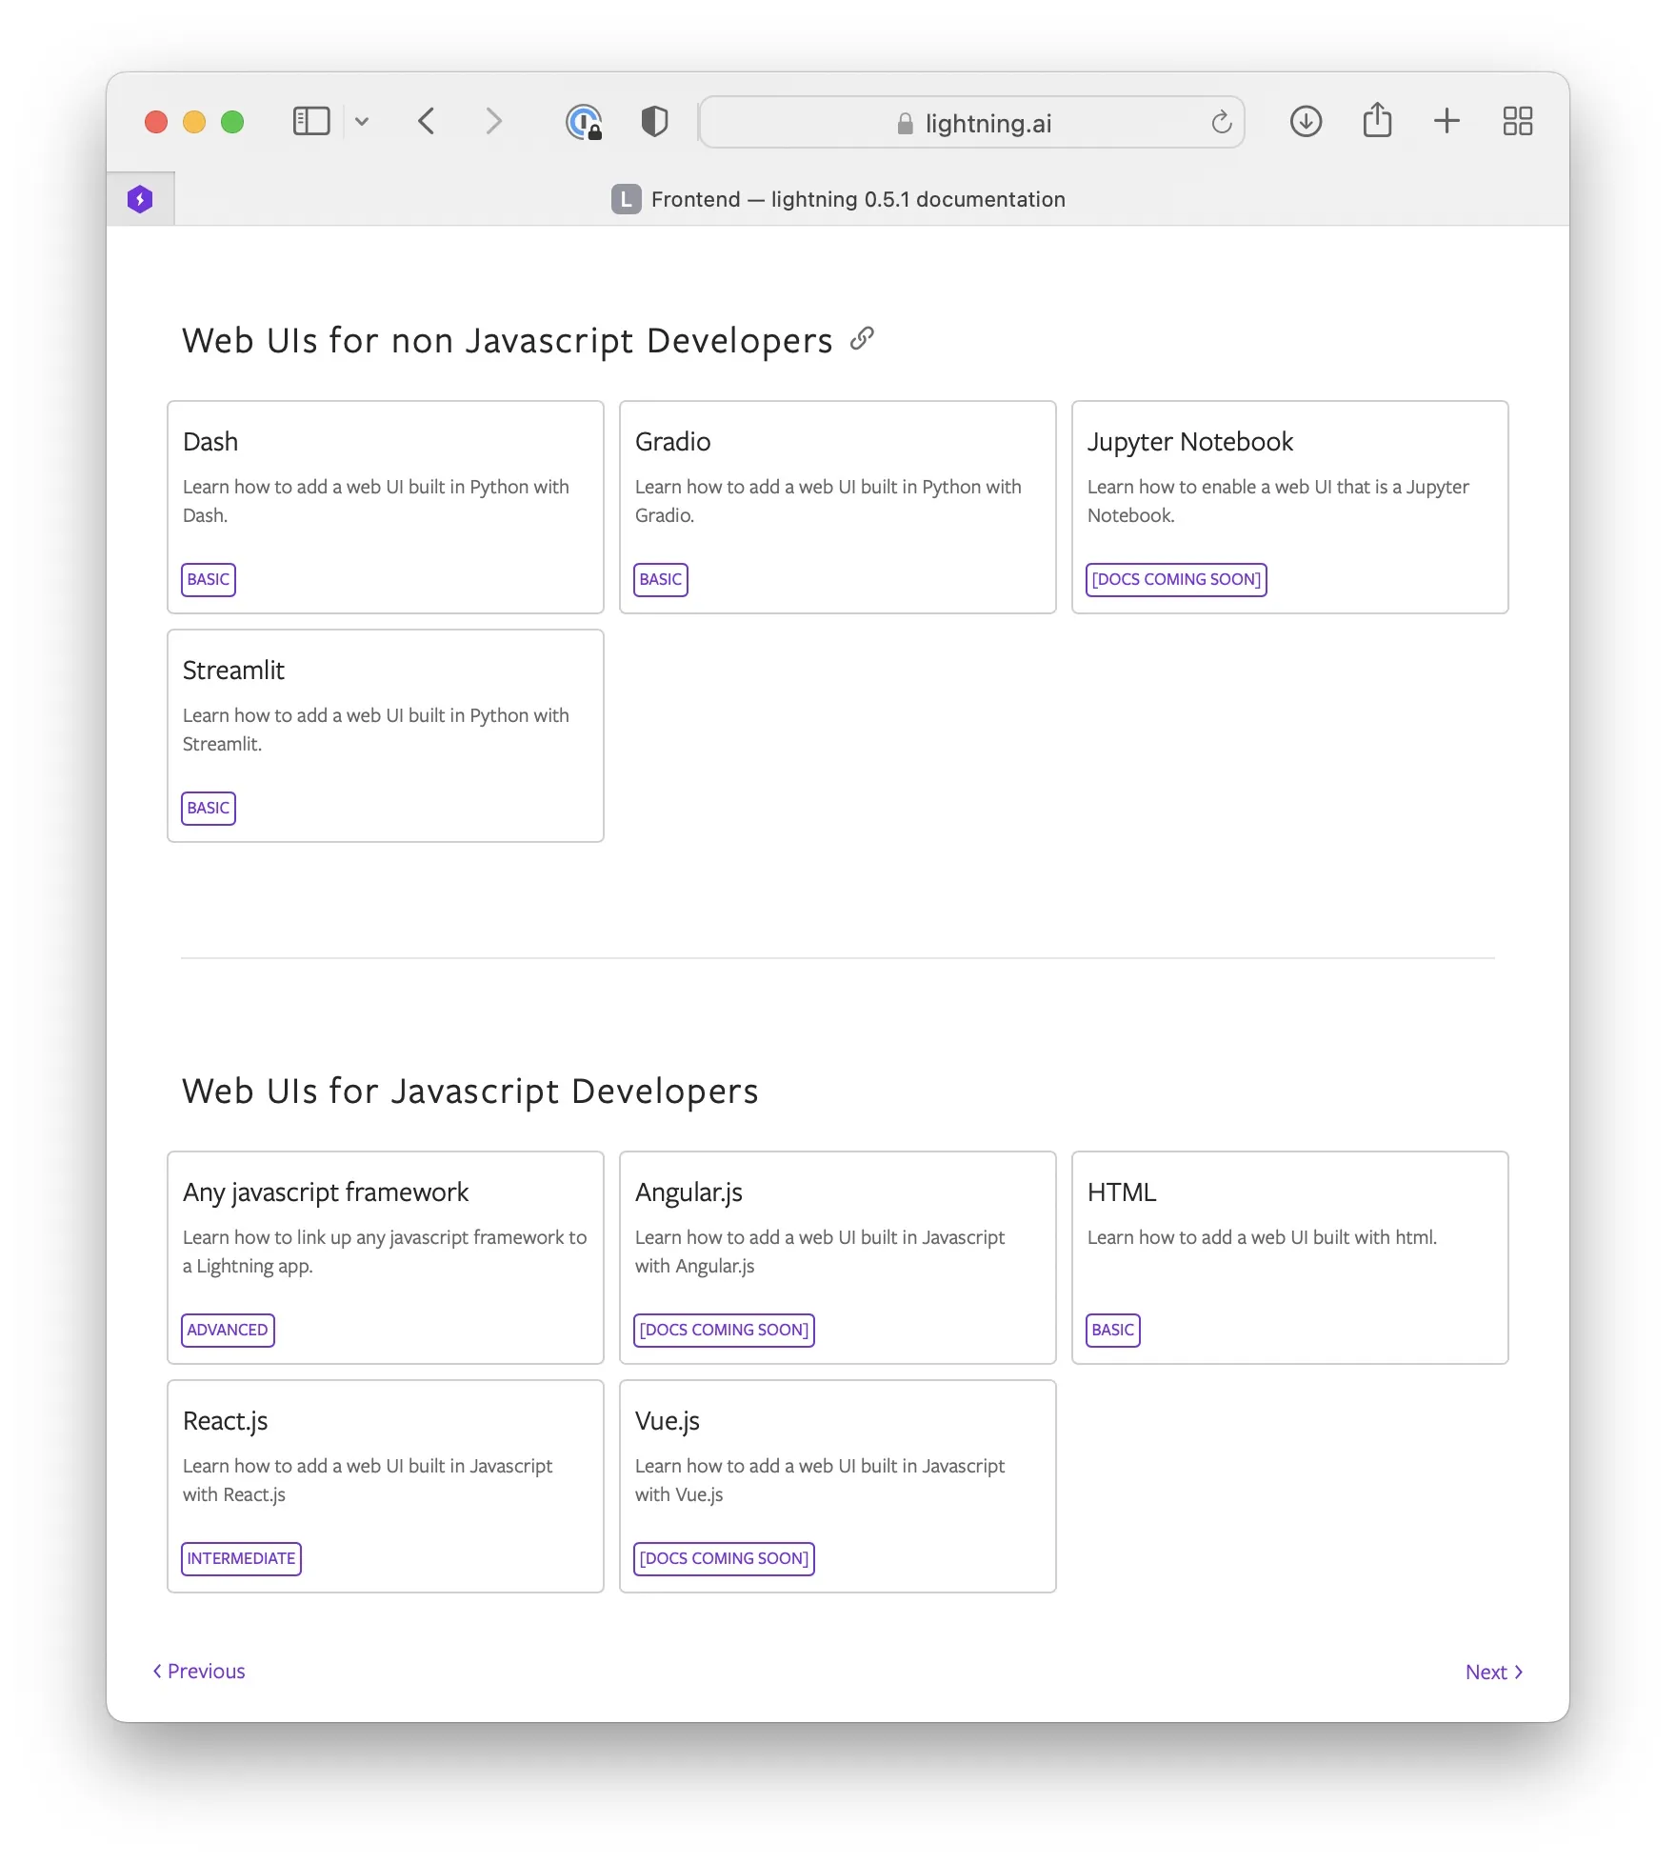The height and width of the screenshot is (1863, 1676).
Task: Select the Frontend documentation tab
Action: (838, 199)
